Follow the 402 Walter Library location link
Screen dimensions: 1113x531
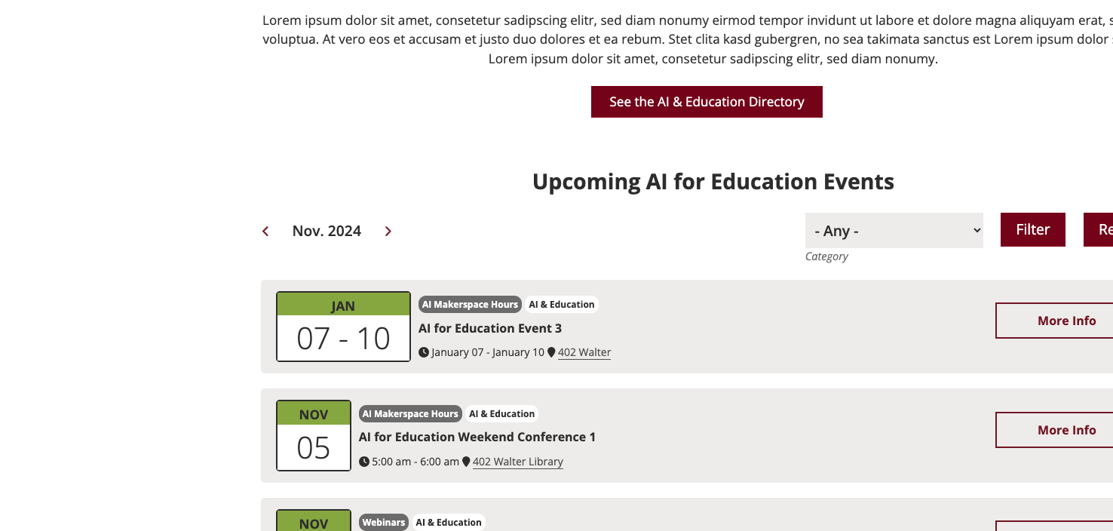tap(518, 462)
